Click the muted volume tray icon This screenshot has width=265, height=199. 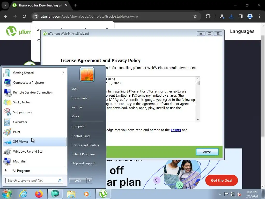[239, 194]
